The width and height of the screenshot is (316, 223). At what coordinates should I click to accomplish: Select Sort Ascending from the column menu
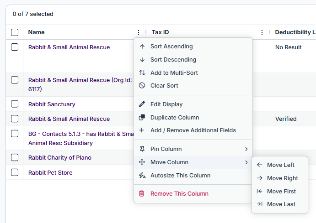193,47
